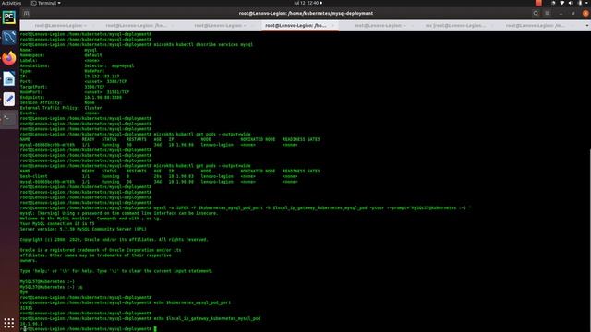Viewport: 591px width, 332px height.
Task: Open the Terminal app menu in top bar
Action: (45, 3)
